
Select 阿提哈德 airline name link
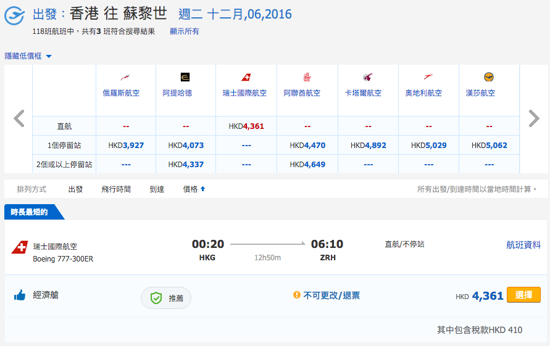(177, 93)
